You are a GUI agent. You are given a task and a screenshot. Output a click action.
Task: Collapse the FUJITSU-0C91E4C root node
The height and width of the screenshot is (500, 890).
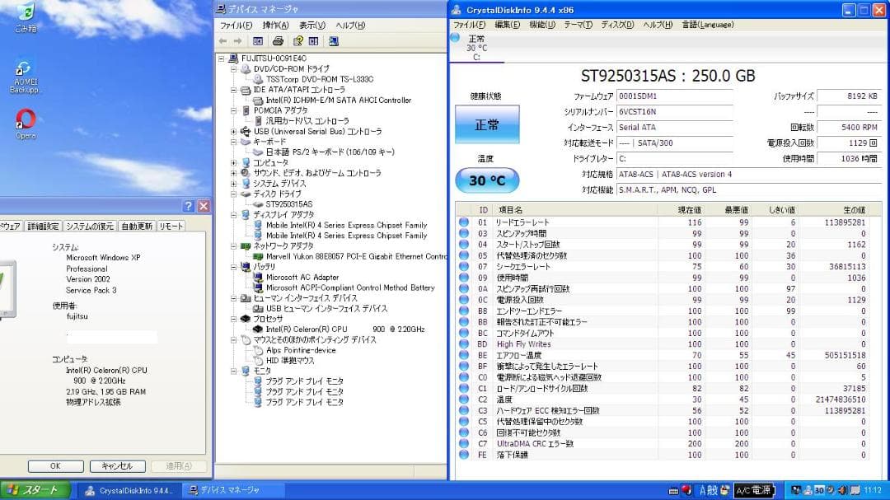(x=222, y=58)
